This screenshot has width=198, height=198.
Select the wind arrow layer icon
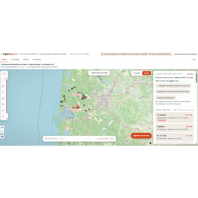(x=3, y=92)
